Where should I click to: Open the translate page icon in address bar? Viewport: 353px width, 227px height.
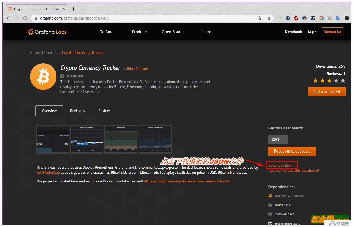[260, 18]
